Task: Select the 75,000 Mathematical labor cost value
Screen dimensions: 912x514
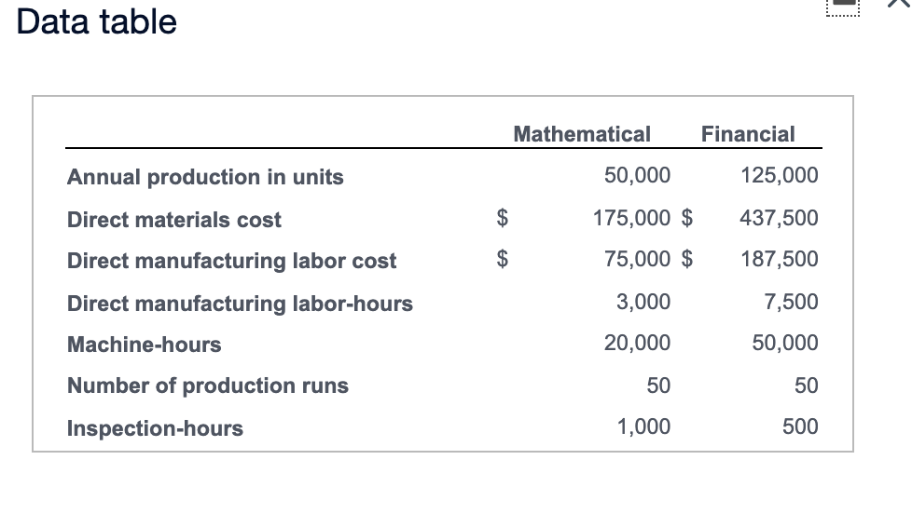Action: [x=638, y=259]
